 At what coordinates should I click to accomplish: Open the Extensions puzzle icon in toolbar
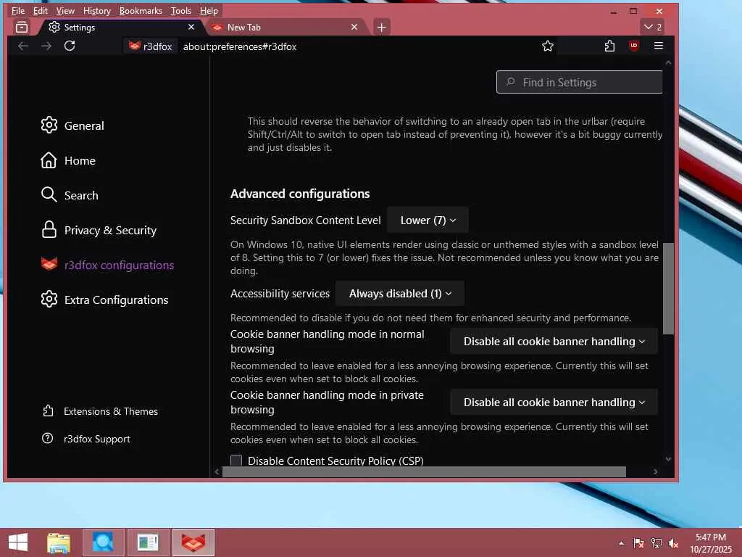coord(609,46)
